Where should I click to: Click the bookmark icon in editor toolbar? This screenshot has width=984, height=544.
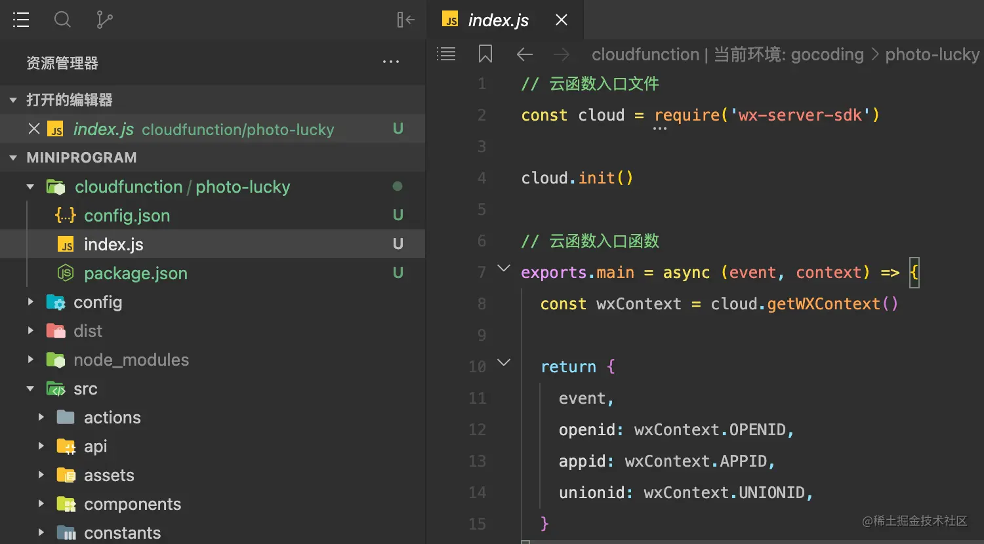485,54
